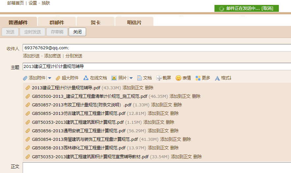
Task: Add 2013建设工程计价计量规范辅导.pdf to 正文
Action: [133, 88]
